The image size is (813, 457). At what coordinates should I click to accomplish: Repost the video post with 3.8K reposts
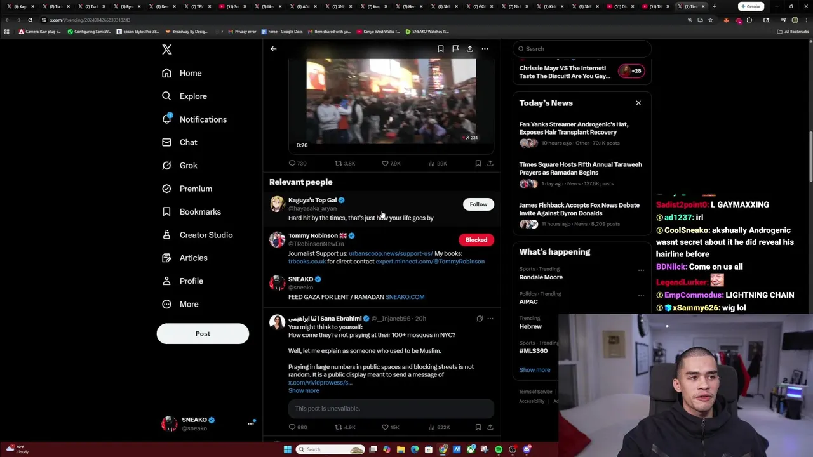[x=345, y=164]
